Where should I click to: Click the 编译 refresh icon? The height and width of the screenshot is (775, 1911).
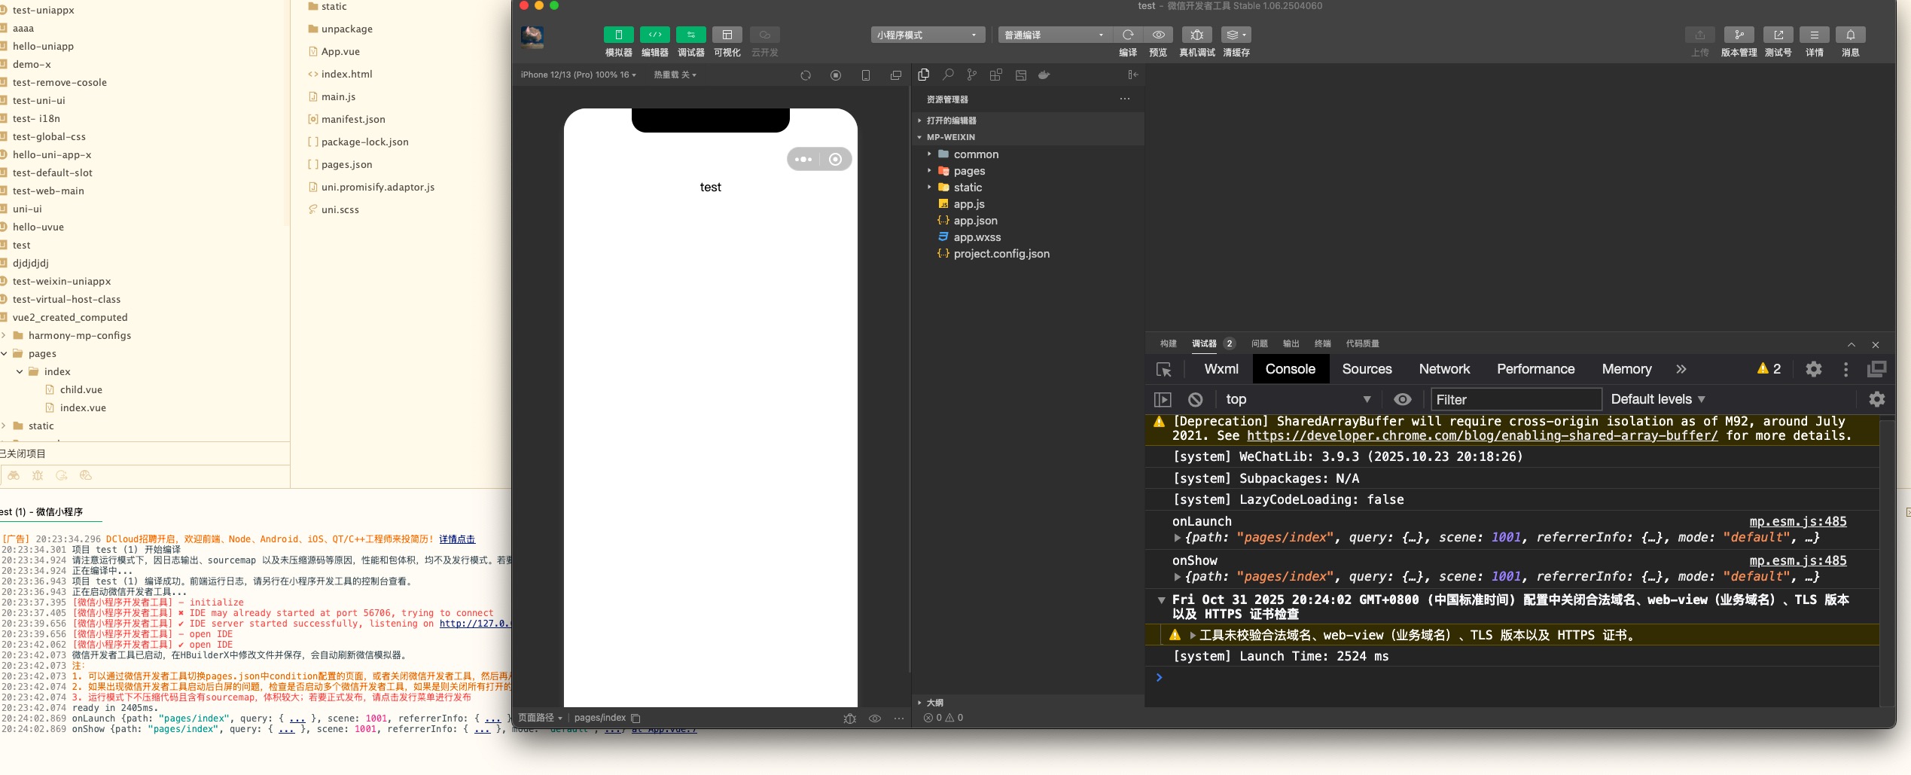[x=1127, y=35]
